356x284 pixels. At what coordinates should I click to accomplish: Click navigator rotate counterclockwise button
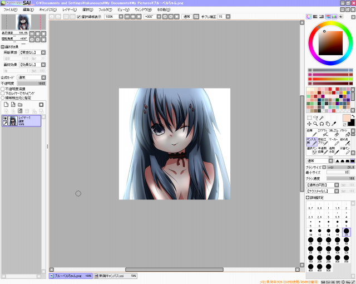tap(32, 40)
